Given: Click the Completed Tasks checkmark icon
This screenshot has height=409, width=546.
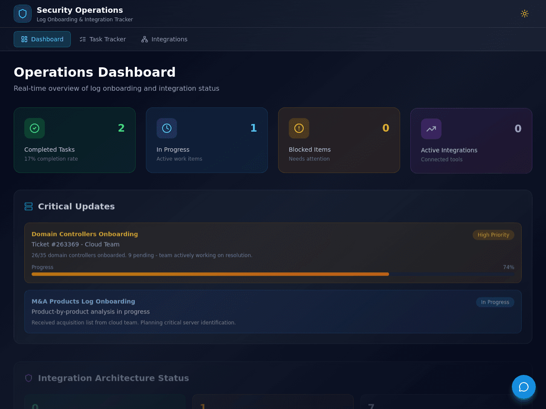Looking at the screenshot, I should [35, 128].
